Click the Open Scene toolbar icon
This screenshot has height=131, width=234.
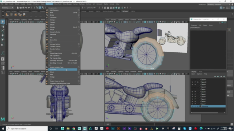20,8
